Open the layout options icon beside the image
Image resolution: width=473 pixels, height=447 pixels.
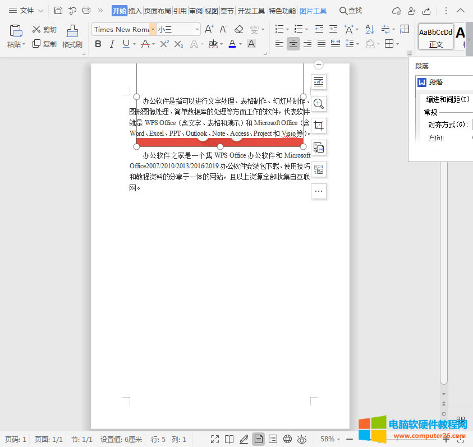(x=319, y=82)
